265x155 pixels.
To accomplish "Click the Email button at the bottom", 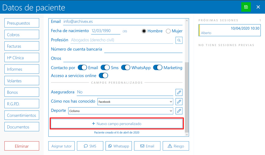I will pyautogui.click(x=147, y=146).
